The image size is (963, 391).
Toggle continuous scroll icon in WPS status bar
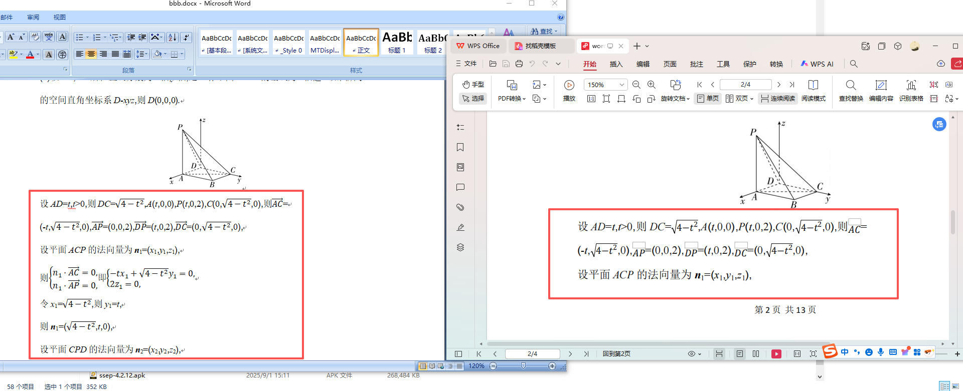[719, 353]
